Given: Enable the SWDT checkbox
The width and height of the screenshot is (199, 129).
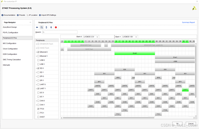Looking at the screenshot, I should (38, 117).
